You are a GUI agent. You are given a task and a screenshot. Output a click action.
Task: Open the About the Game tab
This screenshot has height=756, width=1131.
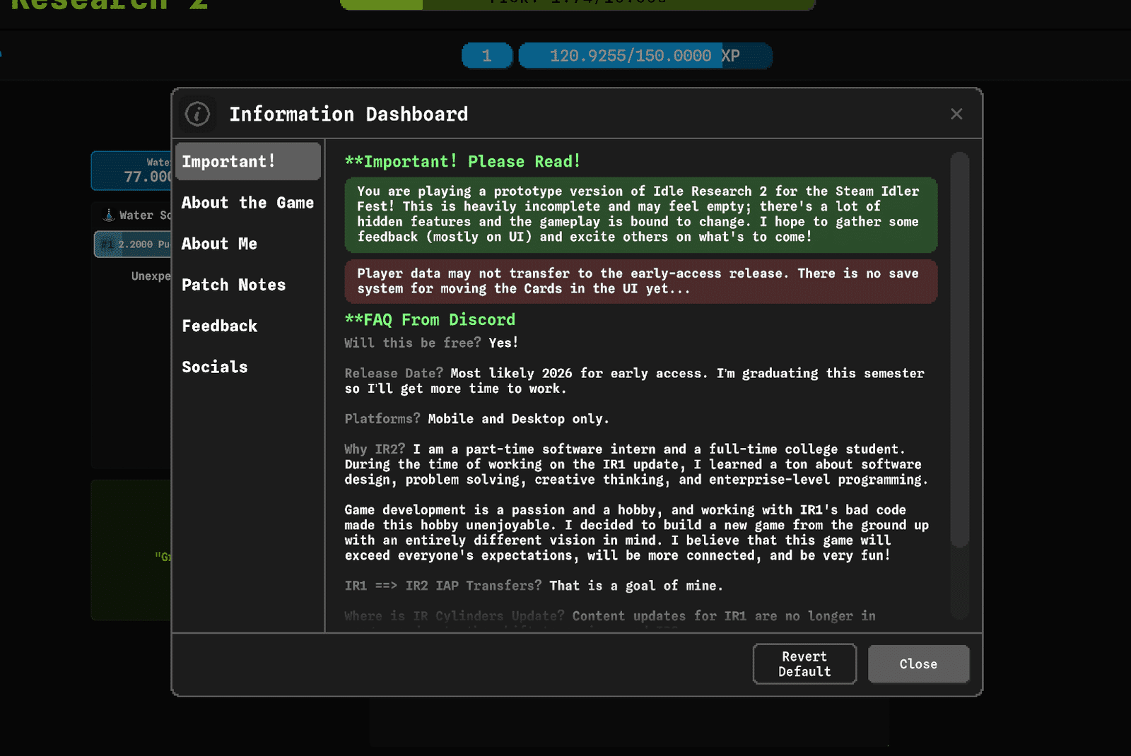(248, 203)
